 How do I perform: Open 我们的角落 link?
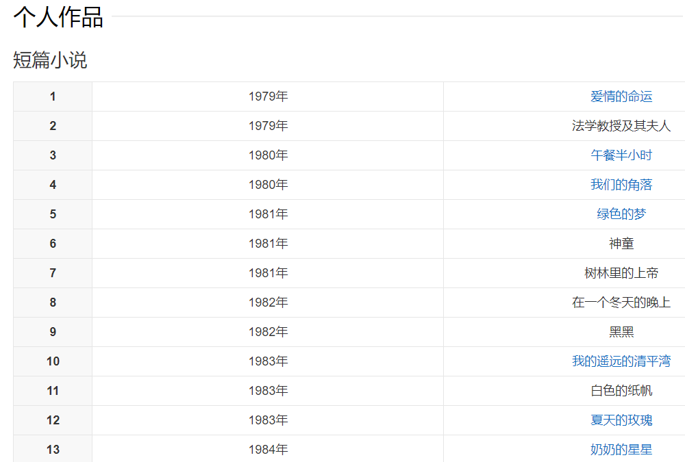621,185
